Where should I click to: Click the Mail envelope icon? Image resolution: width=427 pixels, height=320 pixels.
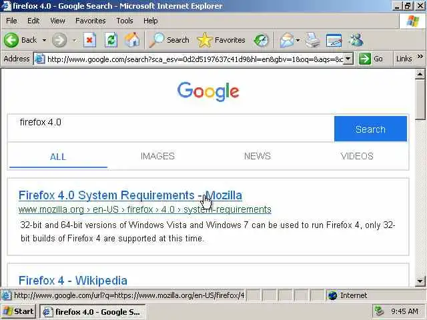[x=287, y=40]
